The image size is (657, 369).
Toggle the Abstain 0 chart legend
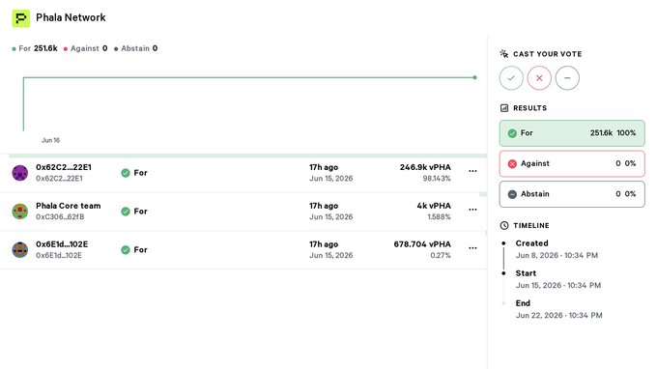pyautogui.click(x=136, y=48)
